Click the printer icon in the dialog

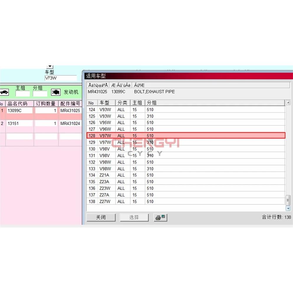(x=160, y=217)
